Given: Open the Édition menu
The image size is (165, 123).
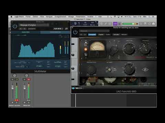Looking at the screenshot, I should (x=35, y=17).
